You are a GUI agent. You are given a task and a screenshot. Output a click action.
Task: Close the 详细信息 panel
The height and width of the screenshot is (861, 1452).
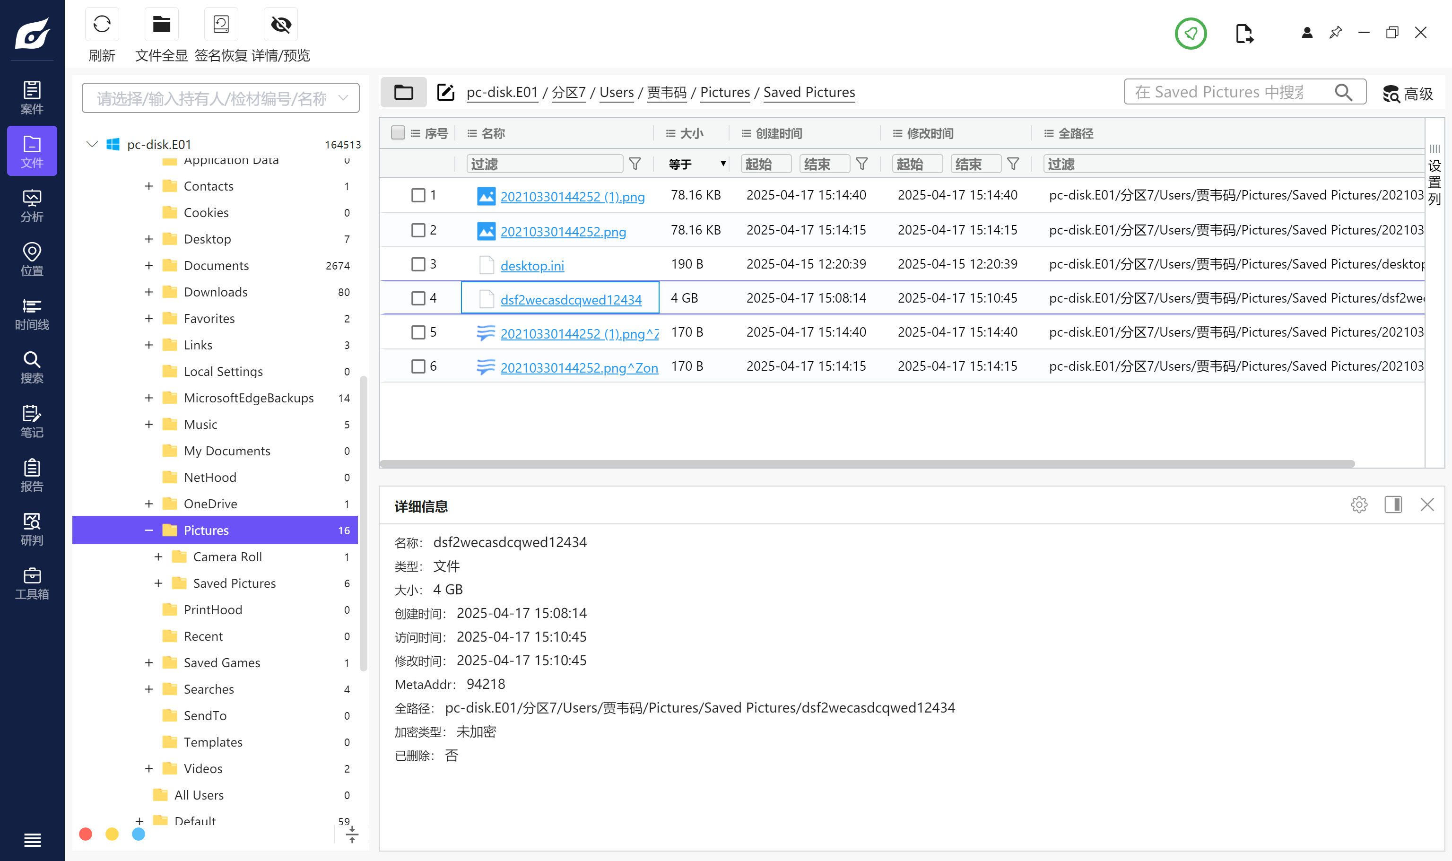pyautogui.click(x=1427, y=504)
